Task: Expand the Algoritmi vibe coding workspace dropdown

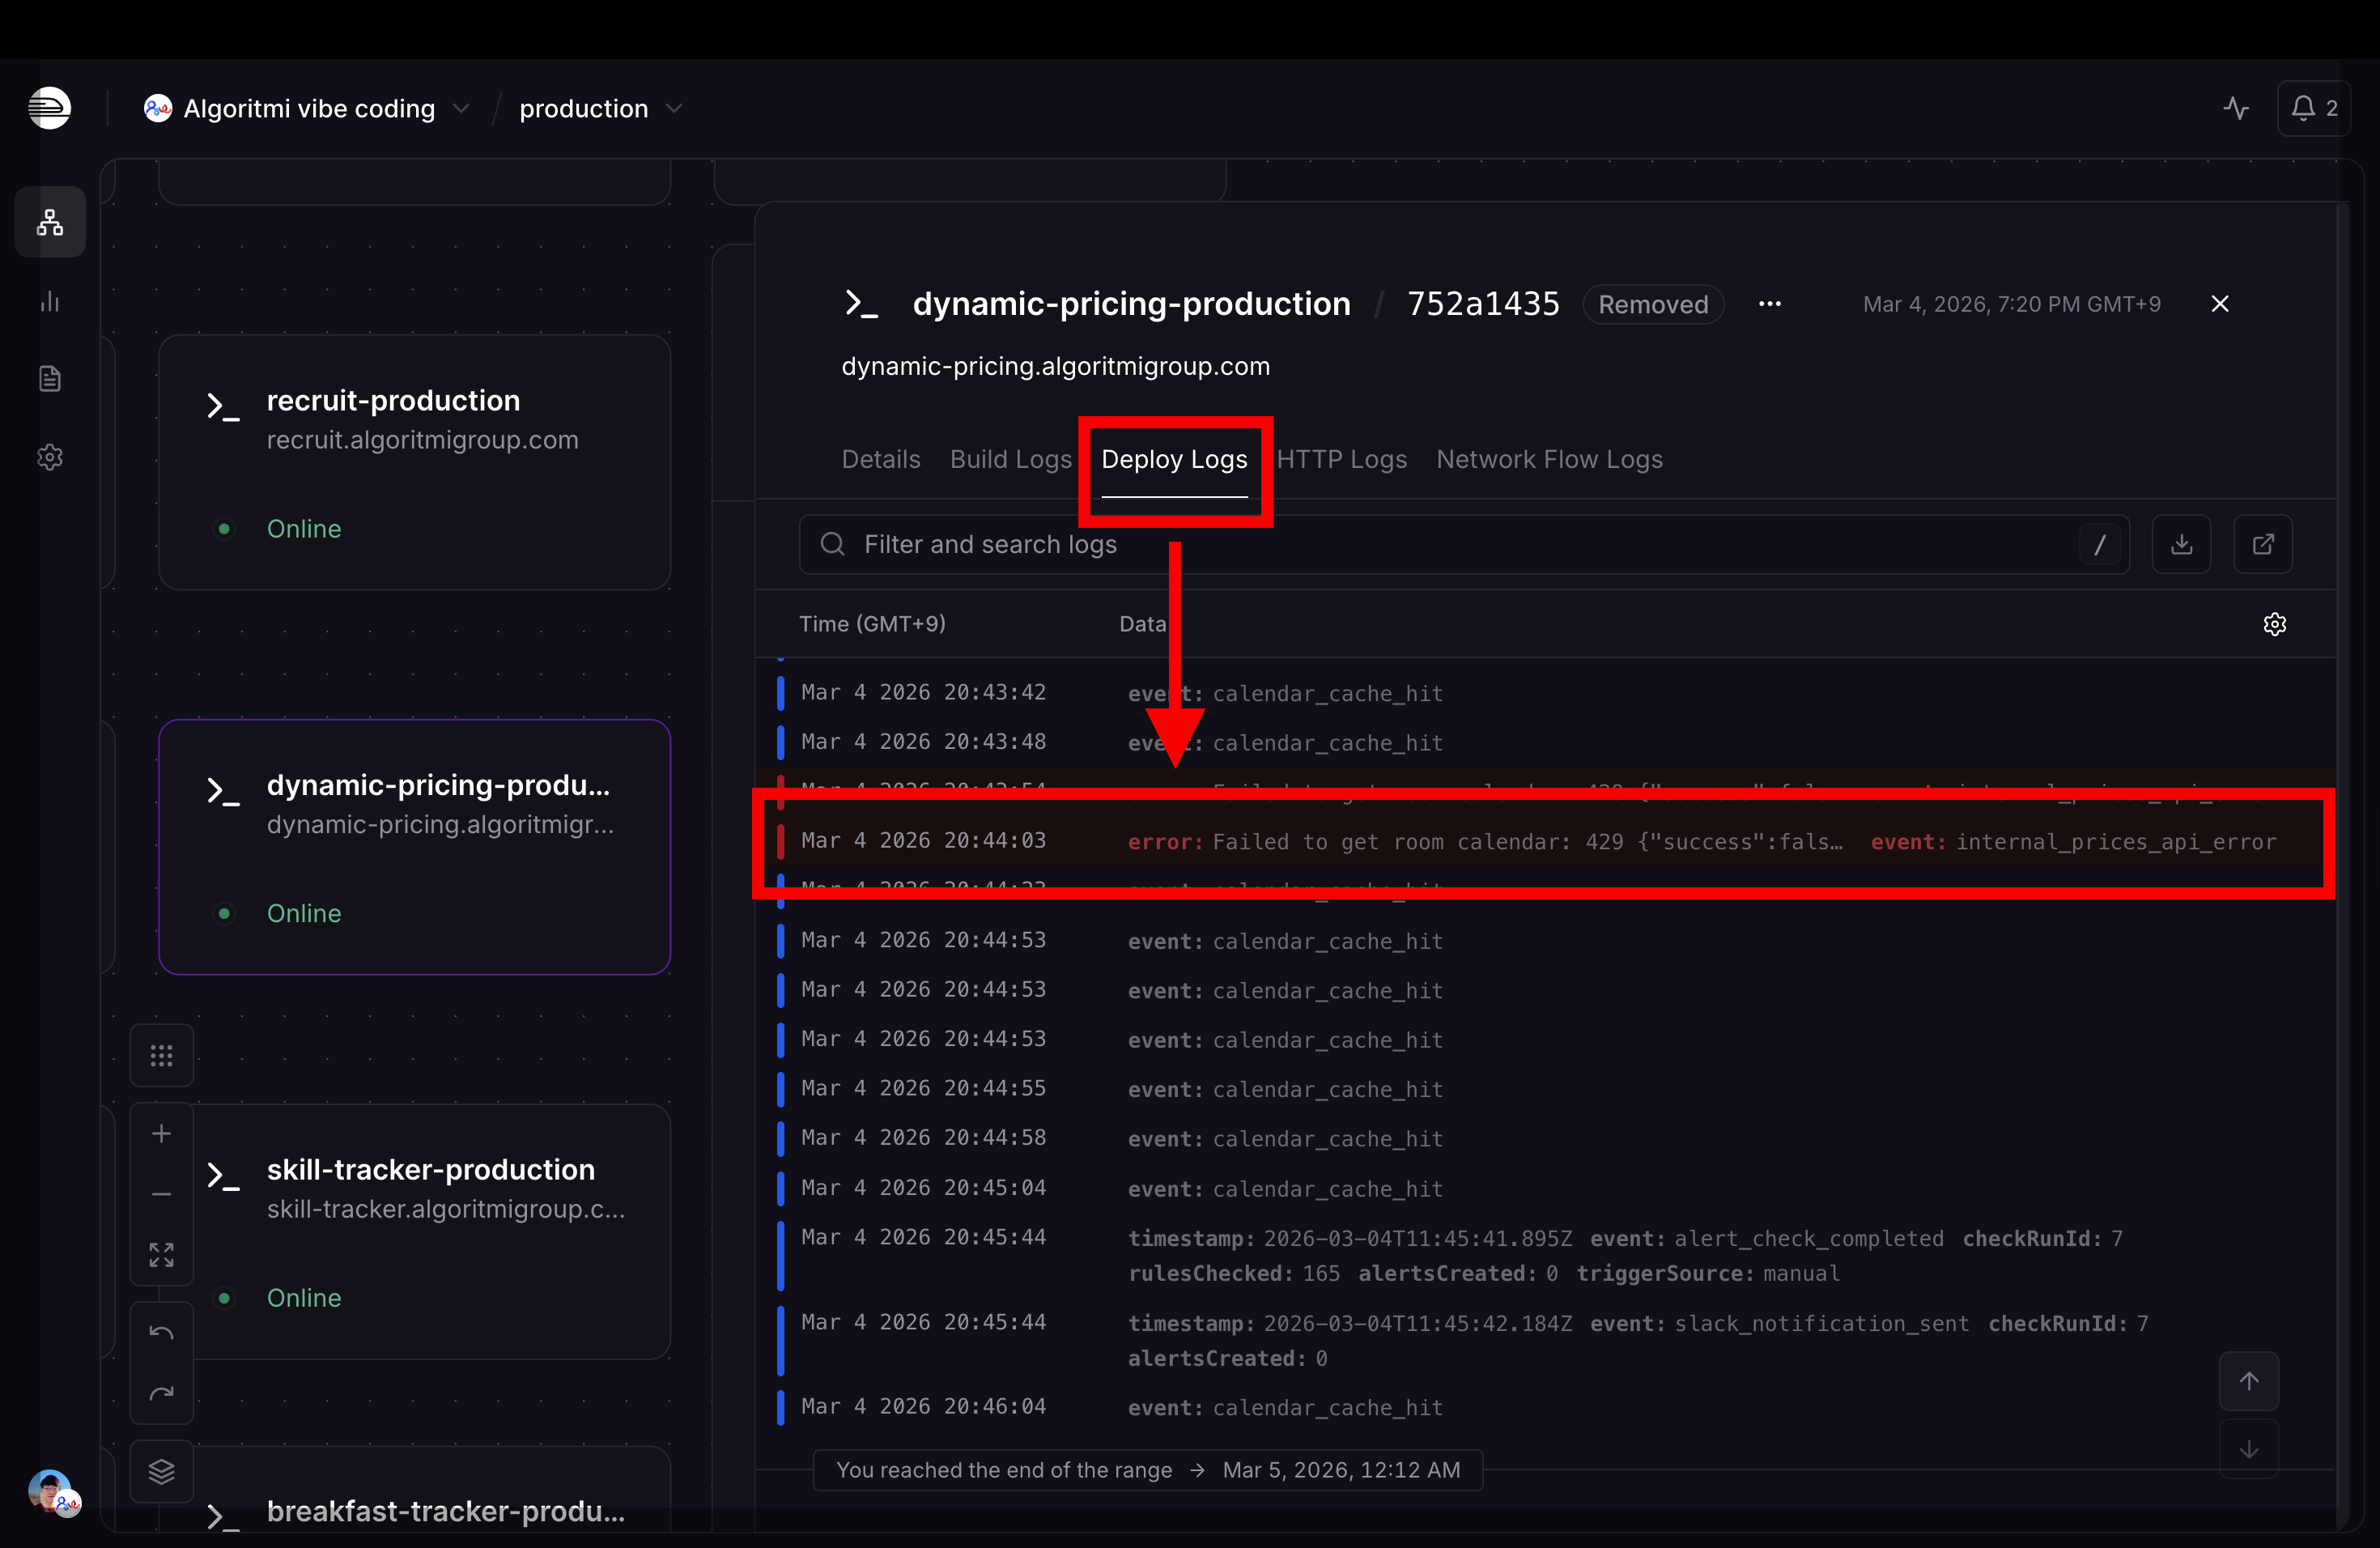Action: [461, 108]
